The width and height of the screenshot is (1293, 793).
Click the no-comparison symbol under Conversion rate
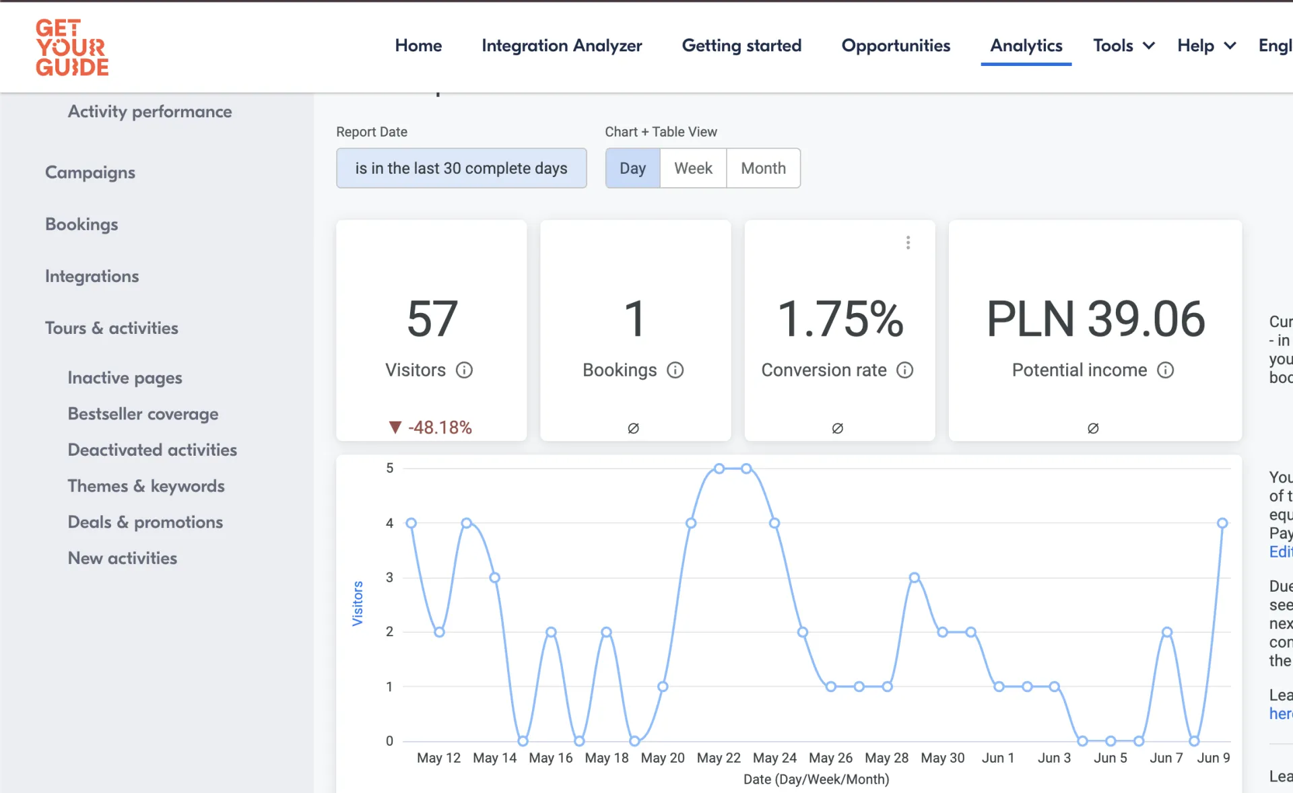coord(837,428)
